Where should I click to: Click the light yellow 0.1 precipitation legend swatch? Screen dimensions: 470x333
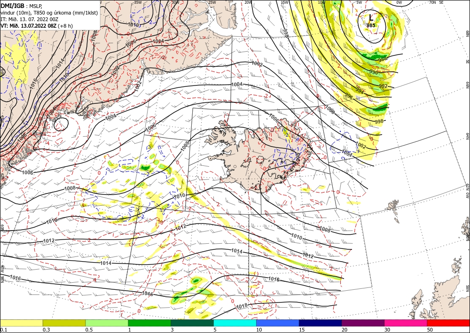(21, 323)
